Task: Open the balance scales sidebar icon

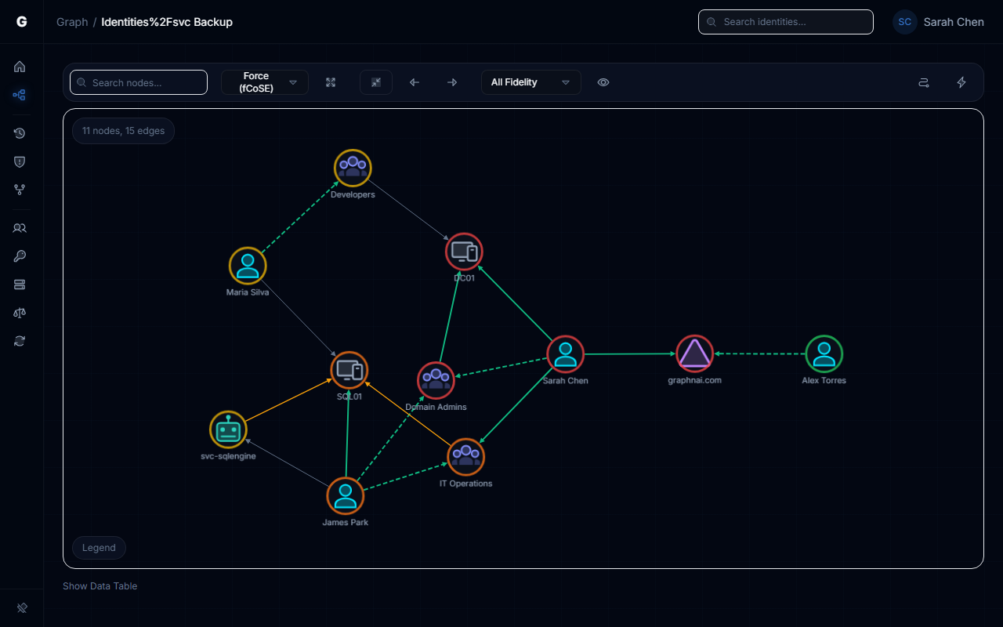Action: pos(20,313)
